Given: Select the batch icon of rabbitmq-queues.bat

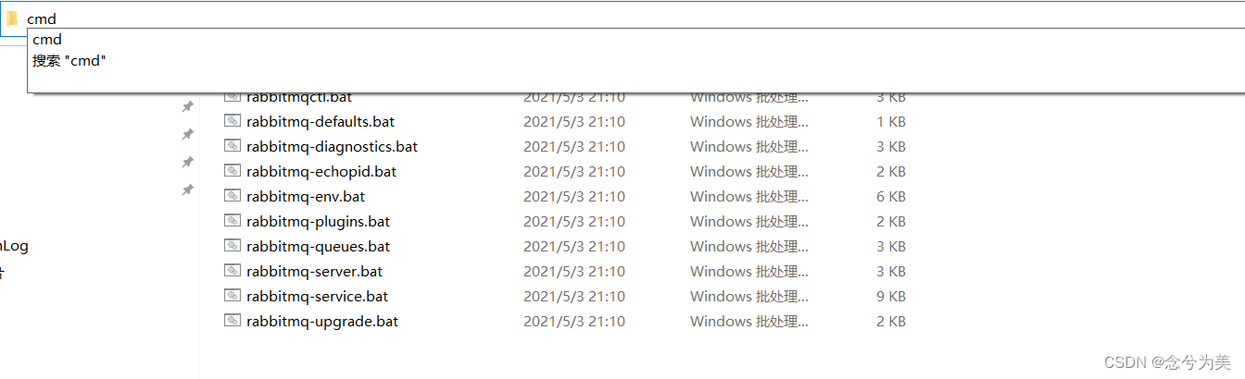Looking at the screenshot, I should coord(232,246).
